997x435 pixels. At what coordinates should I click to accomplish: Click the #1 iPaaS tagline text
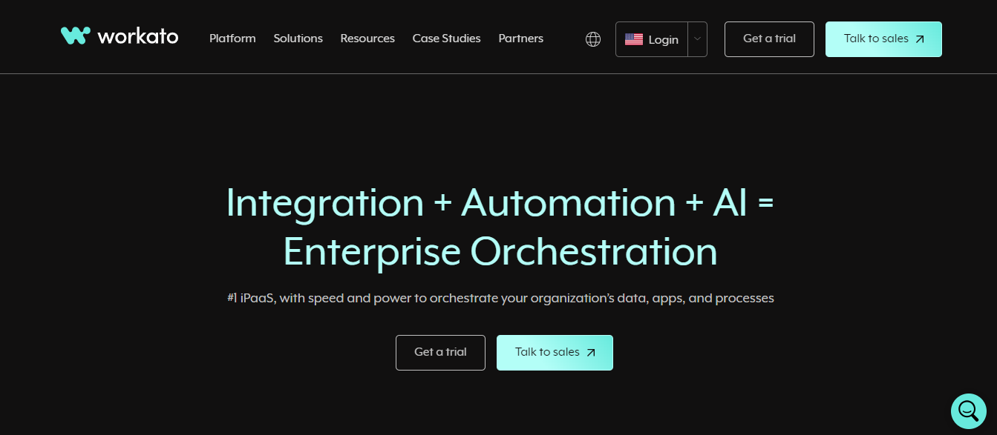click(499, 297)
